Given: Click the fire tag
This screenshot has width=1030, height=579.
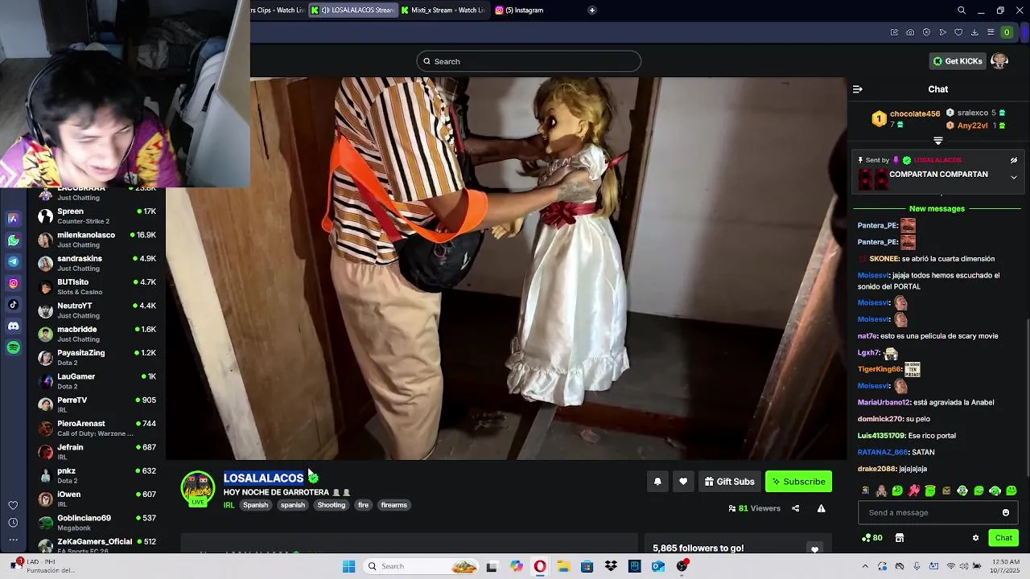Looking at the screenshot, I should [363, 505].
